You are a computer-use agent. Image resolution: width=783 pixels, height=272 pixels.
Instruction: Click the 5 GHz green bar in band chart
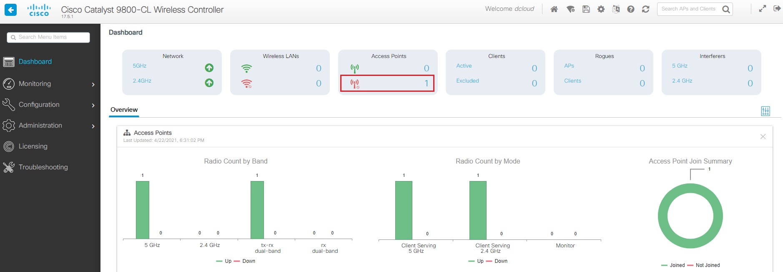click(x=143, y=210)
